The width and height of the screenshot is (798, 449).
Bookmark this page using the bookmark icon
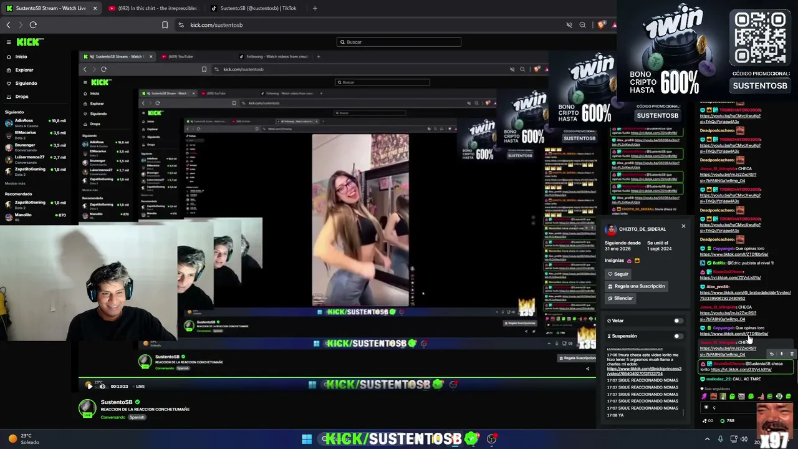[165, 25]
